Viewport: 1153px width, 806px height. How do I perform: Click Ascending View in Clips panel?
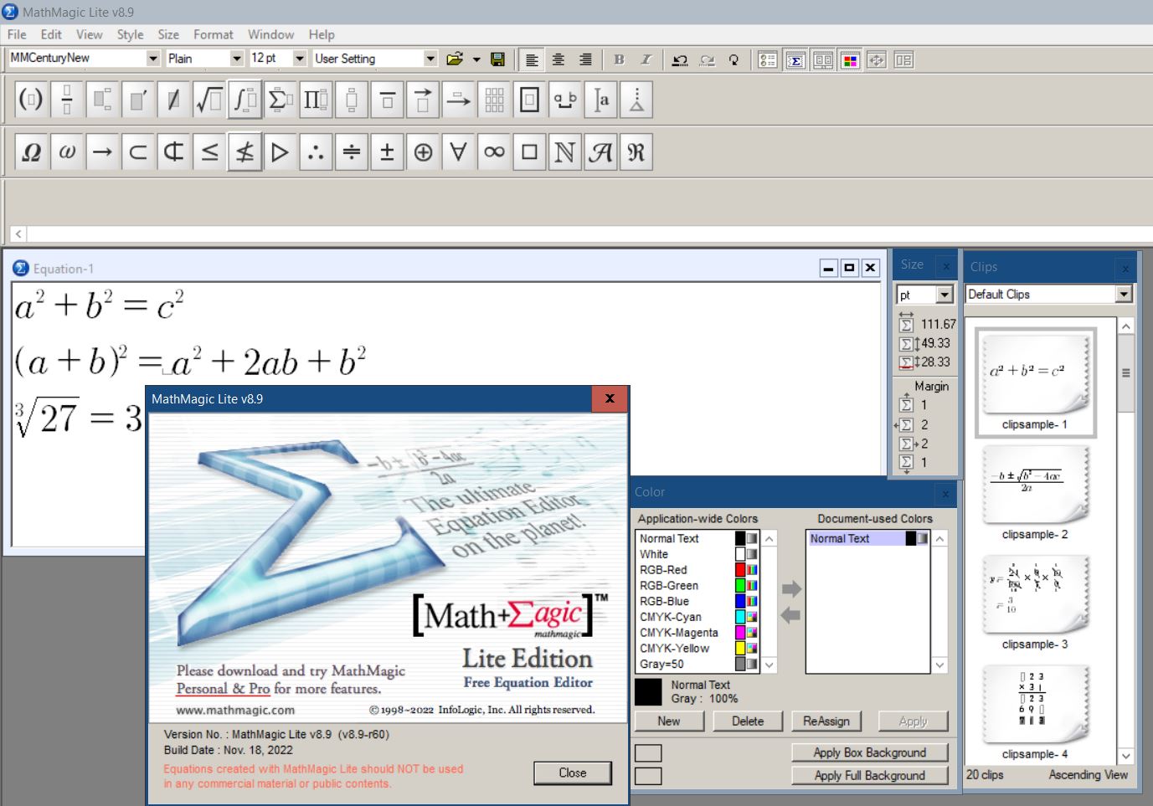(x=1088, y=775)
